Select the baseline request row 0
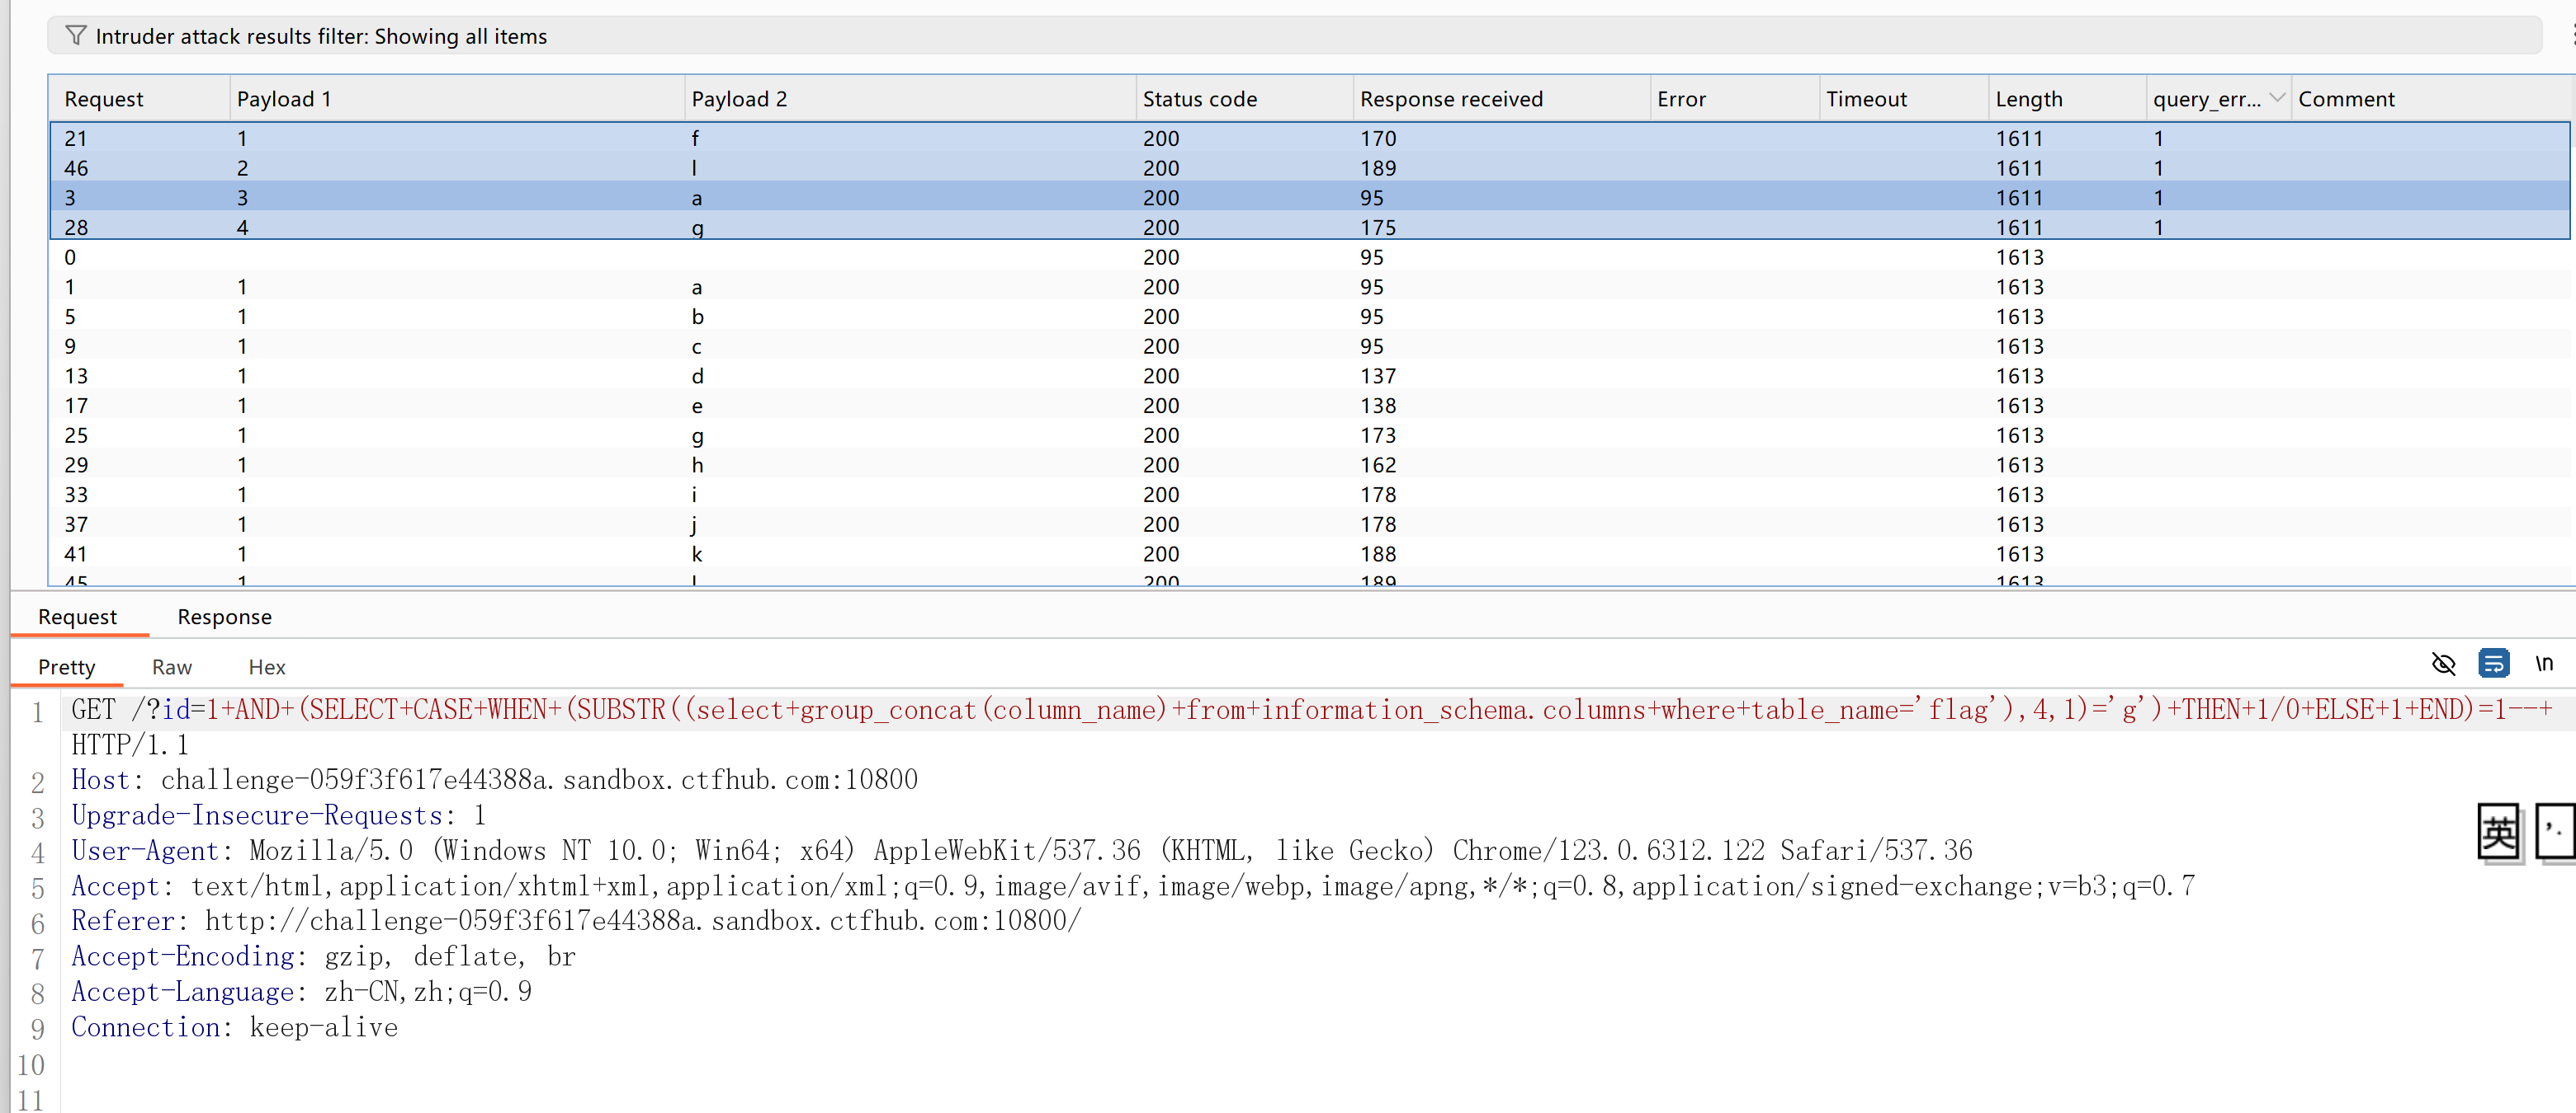 pos(1309,256)
